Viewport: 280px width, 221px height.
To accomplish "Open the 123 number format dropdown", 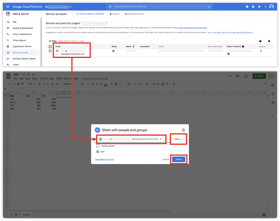I will pyautogui.click(x=57, y=84).
